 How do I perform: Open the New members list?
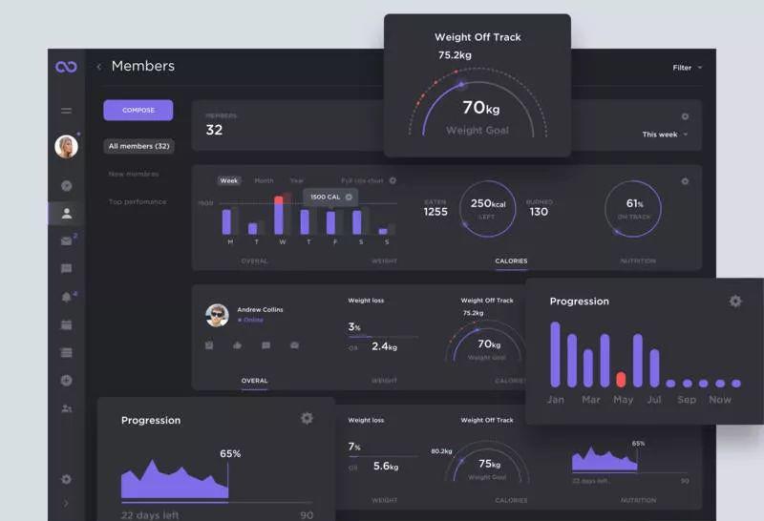(134, 174)
